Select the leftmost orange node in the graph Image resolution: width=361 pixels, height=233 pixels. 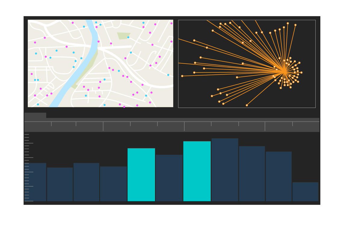182,76
